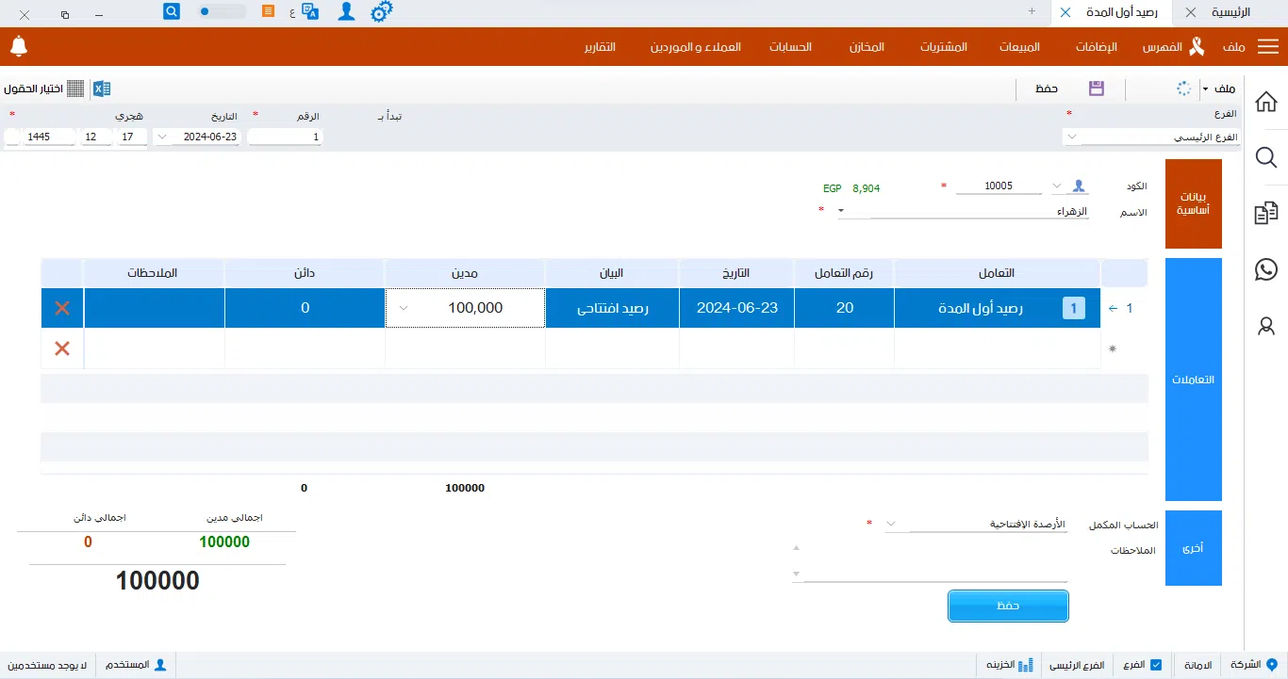Click the الرقم number input field
This screenshot has width=1288, height=679.
[x=285, y=137]
